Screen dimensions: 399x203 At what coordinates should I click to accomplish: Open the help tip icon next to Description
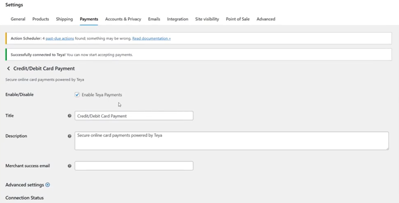click(x=69, y=136)
